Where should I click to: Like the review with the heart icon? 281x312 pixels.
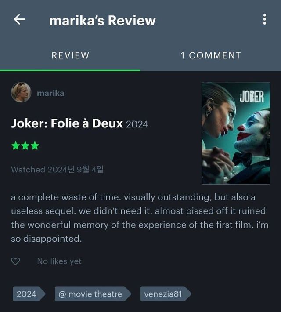(x=15, y=261)
